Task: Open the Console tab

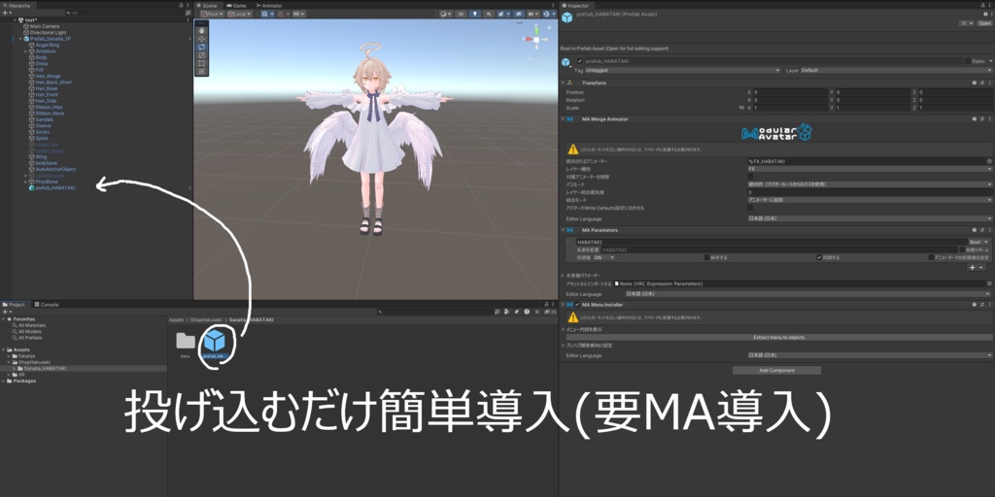Action: [47, 304]
